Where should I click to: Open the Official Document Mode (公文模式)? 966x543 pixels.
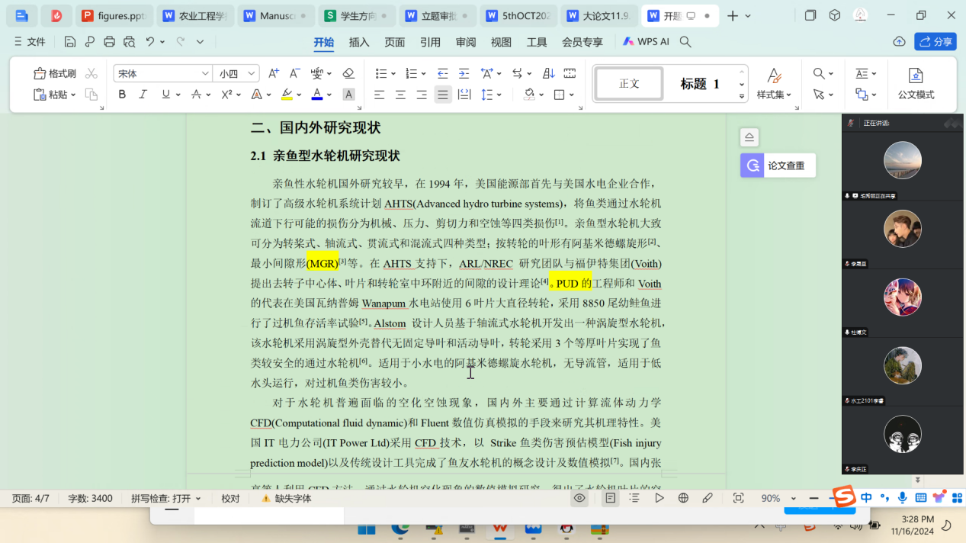(x=916, y=84)
